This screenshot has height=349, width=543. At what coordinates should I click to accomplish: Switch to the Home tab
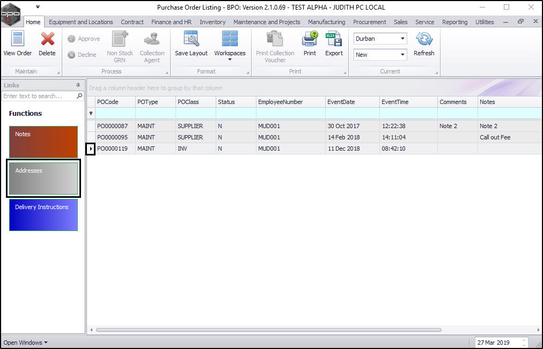coord(33,22)
